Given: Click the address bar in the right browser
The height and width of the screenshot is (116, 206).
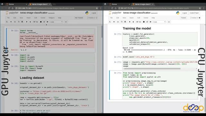Looking at the screenshot, I should point(158,8).
